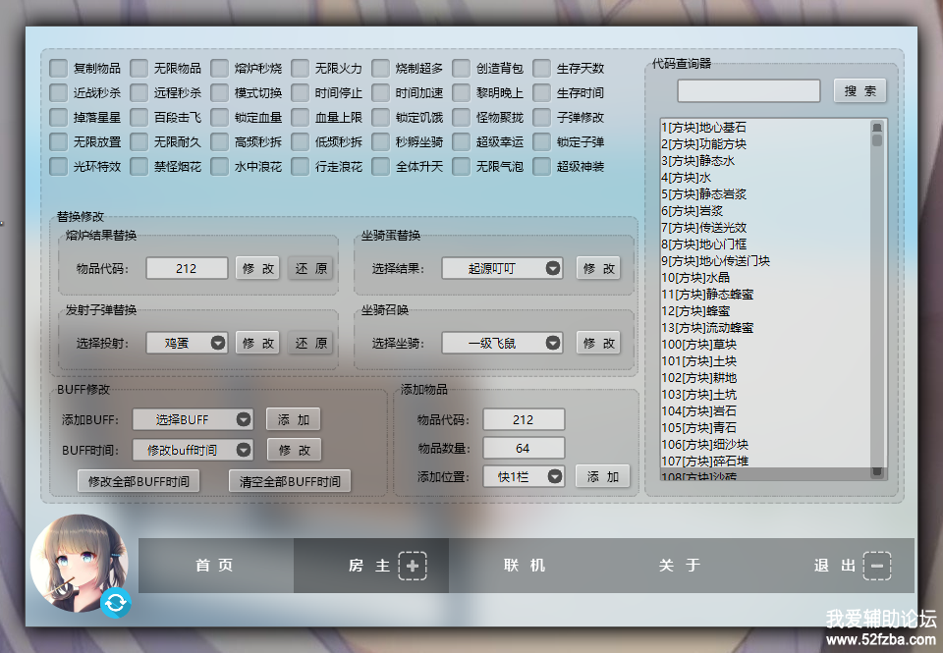Enable the 复制物品 checkbox
Screen dimensions: 943x653
(58, 68)
